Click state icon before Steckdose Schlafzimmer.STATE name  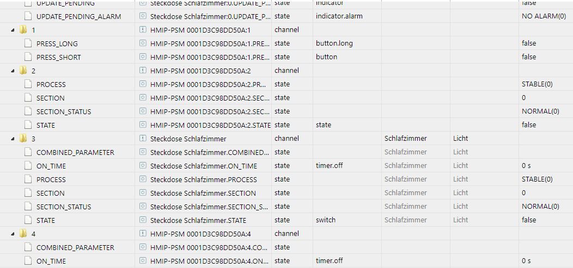point(143,220)
